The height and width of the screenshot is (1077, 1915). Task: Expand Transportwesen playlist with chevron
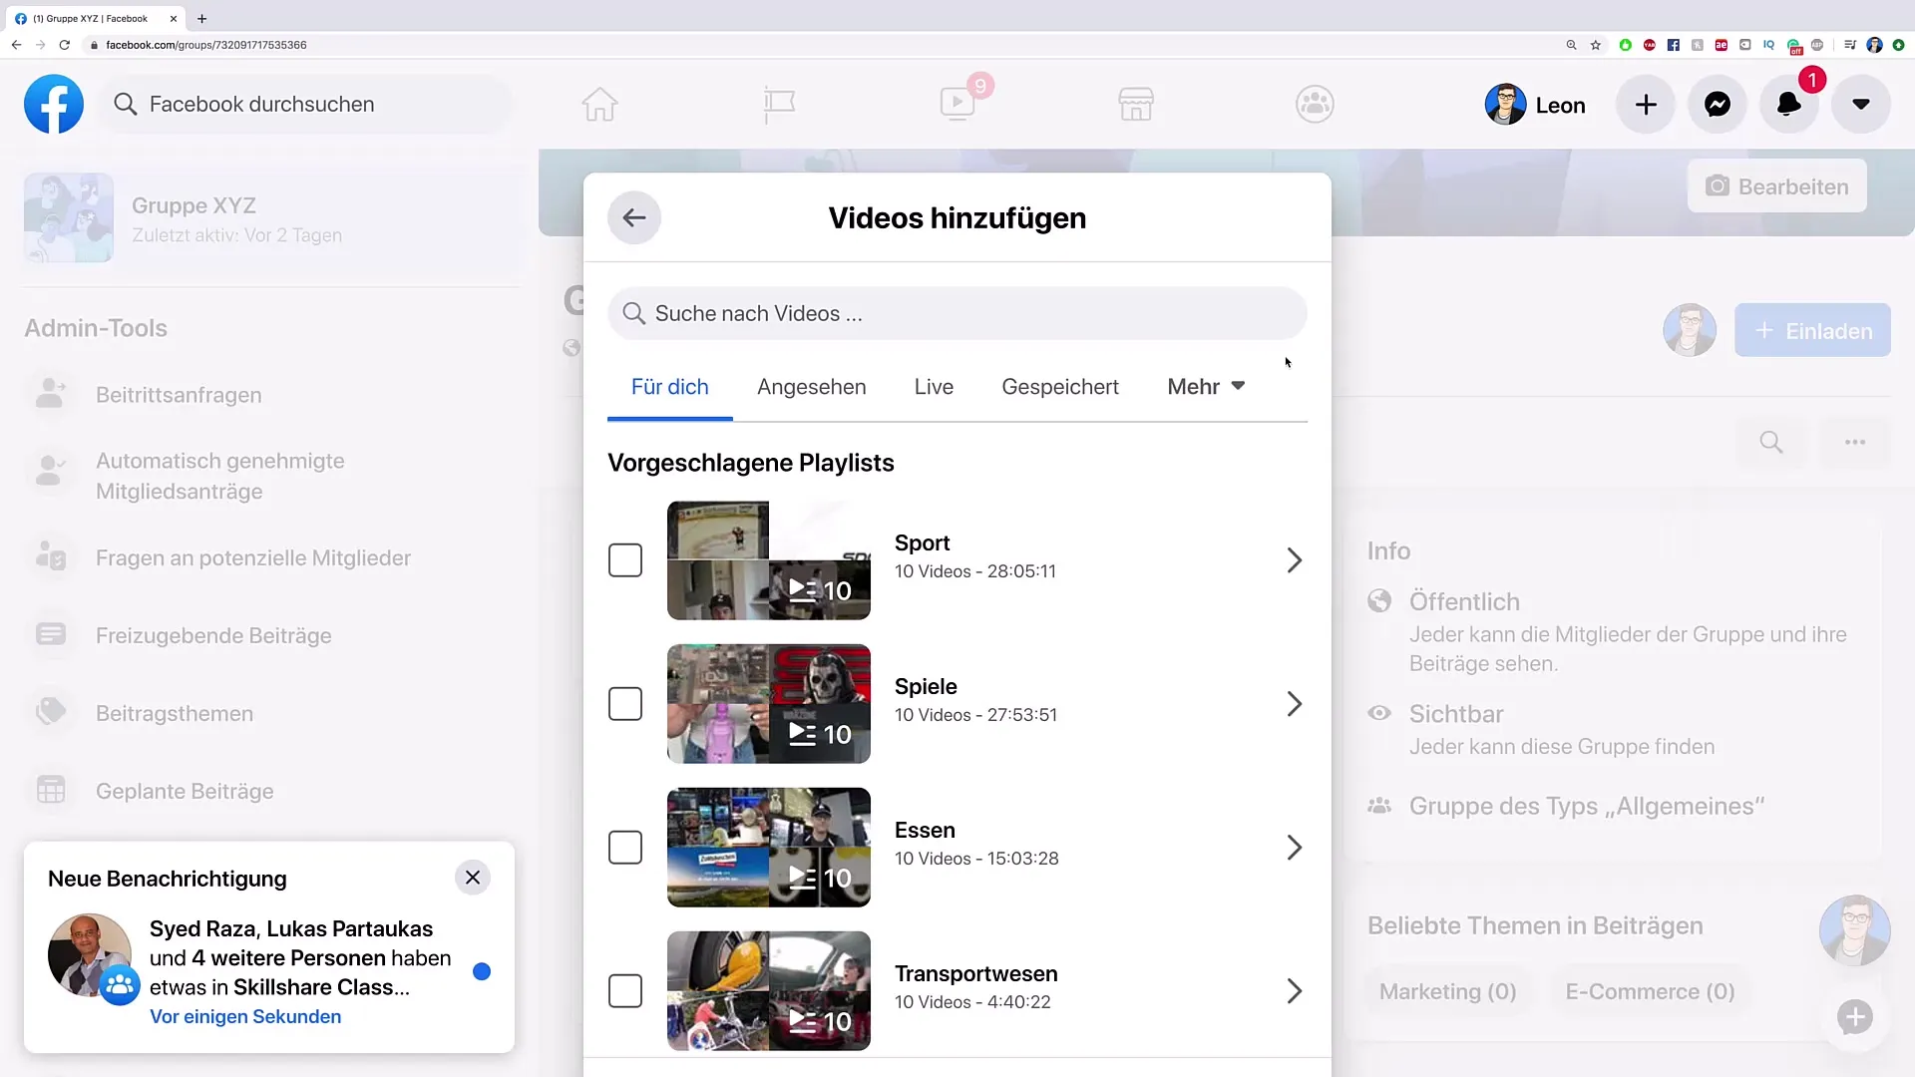click(1293, 990)
